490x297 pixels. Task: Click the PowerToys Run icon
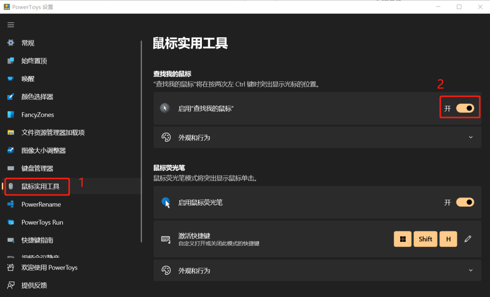[x=10, y=222]
